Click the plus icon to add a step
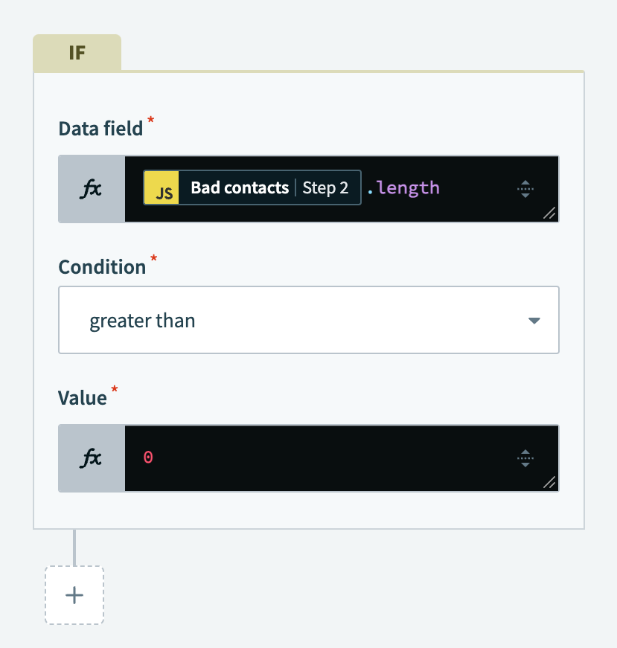This screenshot has height=648, width=617. click(x=74, y=595)
